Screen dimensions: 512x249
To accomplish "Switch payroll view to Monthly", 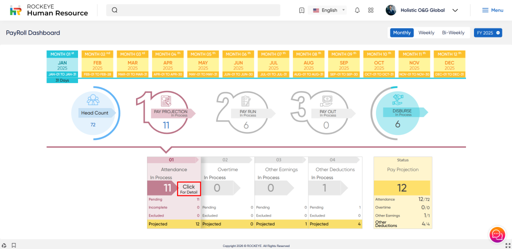I will (x=401, y=32).
